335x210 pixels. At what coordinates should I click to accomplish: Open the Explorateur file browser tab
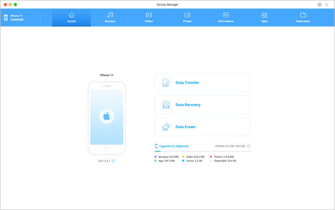pyautogui.click(x=303, y=18)
